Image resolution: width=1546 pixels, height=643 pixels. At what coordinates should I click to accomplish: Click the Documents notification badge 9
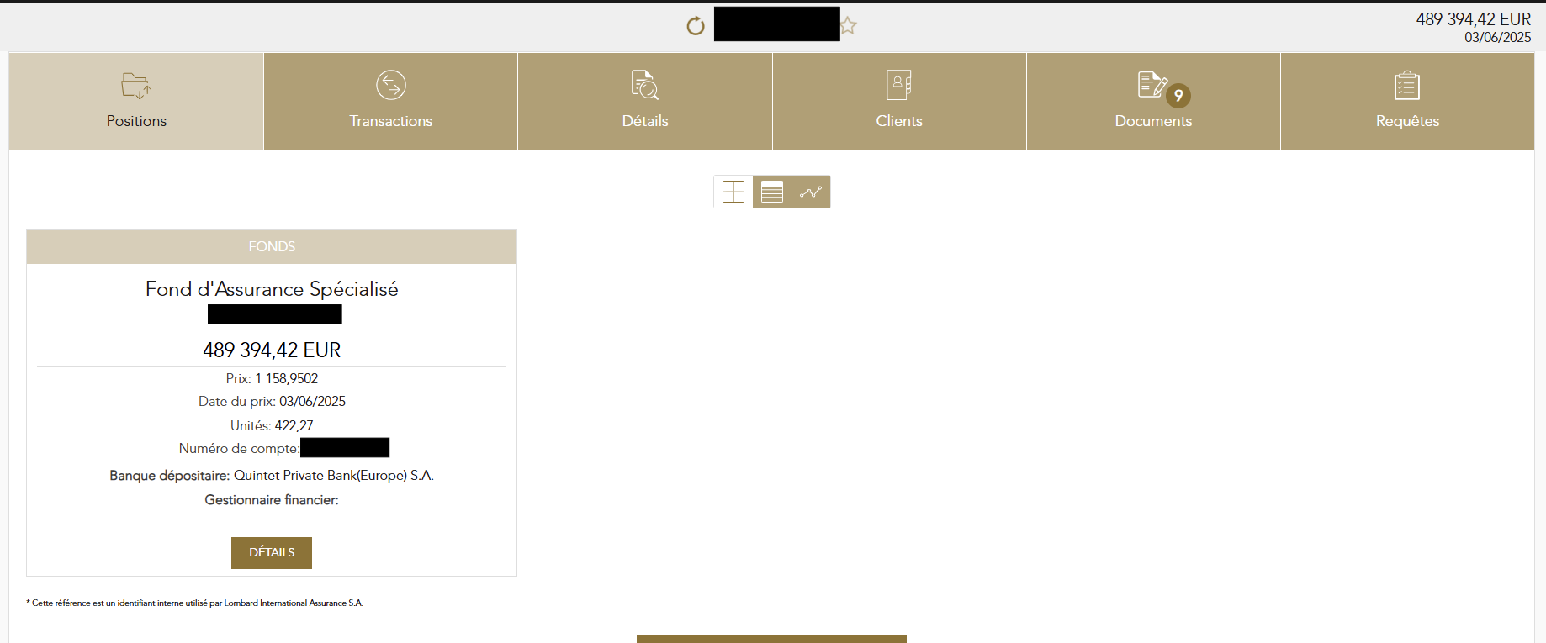[1178, 96]
